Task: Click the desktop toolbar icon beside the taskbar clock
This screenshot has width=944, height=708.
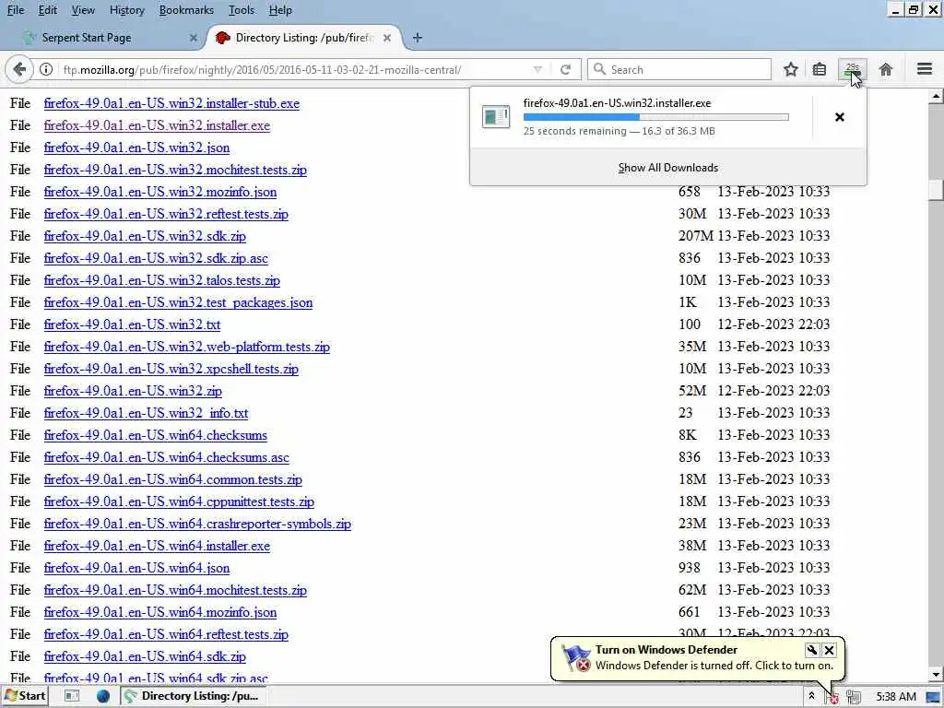Action: tap(934, 697)
